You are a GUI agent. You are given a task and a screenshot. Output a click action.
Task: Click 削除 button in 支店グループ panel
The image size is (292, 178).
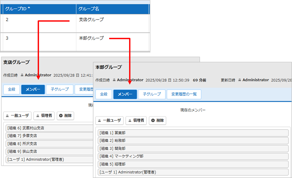65,116
